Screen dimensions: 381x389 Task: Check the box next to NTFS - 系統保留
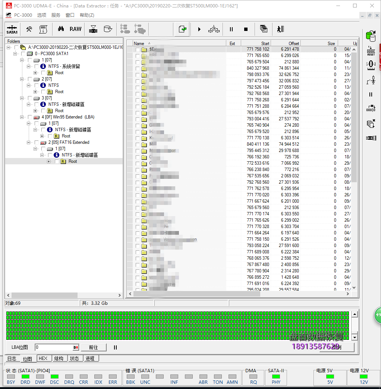coord(37,66)
